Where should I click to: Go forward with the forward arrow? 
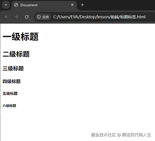pos(17,17)
